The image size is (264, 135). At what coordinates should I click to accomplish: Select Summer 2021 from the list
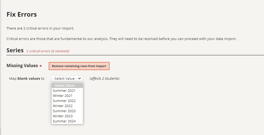click(67, 90)
